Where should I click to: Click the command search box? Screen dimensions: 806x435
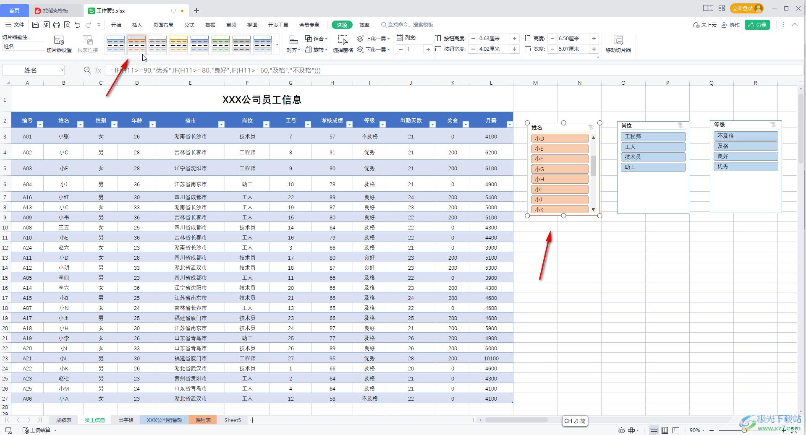[x=407, y=25]
